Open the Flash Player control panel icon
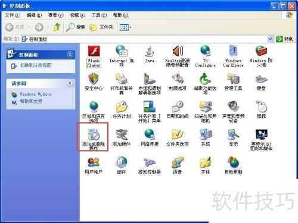The image size is (298, 223). (94, 51)
